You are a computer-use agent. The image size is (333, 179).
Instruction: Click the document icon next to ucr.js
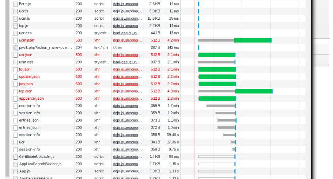click(15, 11)
